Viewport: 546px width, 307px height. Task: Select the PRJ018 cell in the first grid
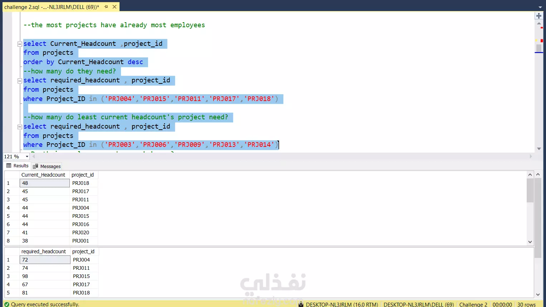[84, 183]
